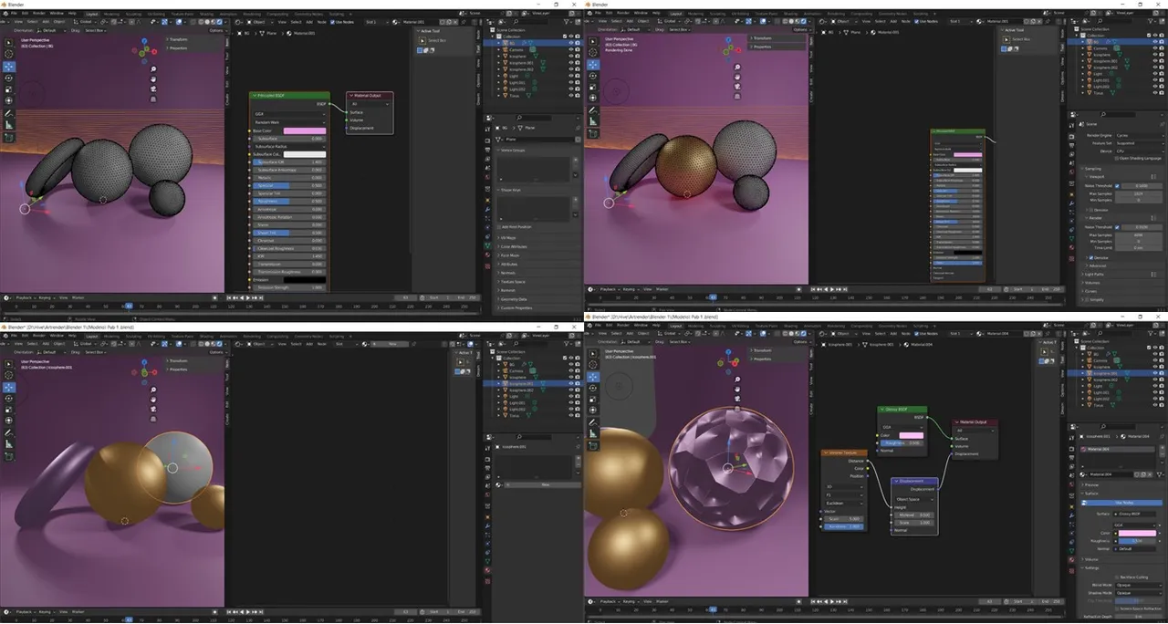Select the Move tool in the Cycles settings window
Viewport: 1168px width, 624px height.
tap(593, 65)
